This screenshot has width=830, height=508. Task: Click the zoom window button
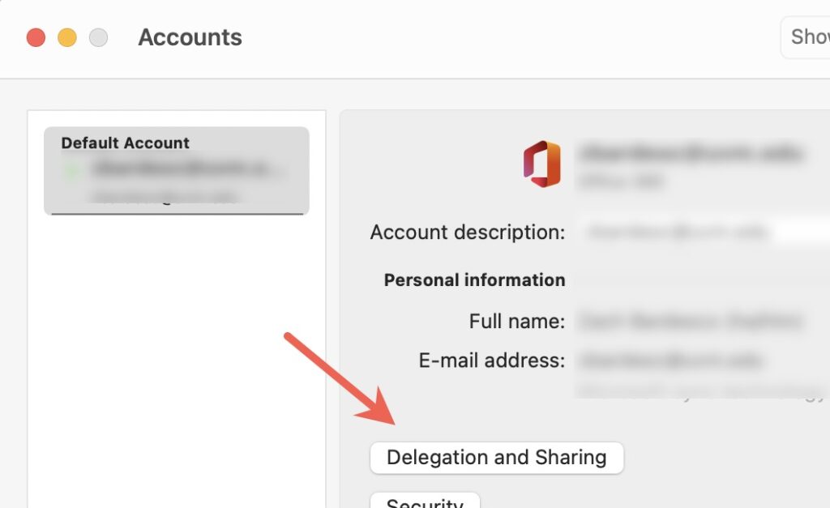coord(98,36)
